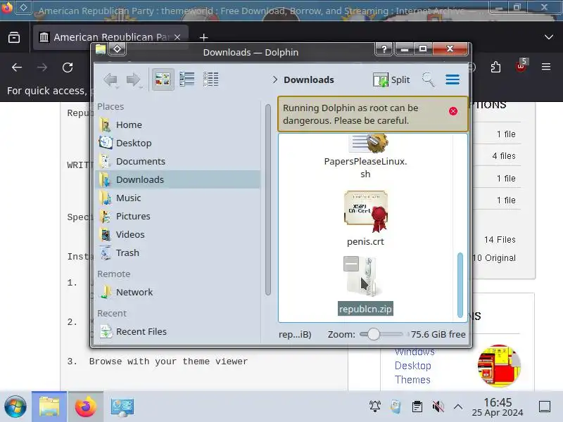The height and width of the screenshot is (422, 563).
Task: Switch to Firefox from taskbar
Action: pyautogui.click(x=85, y=407)
